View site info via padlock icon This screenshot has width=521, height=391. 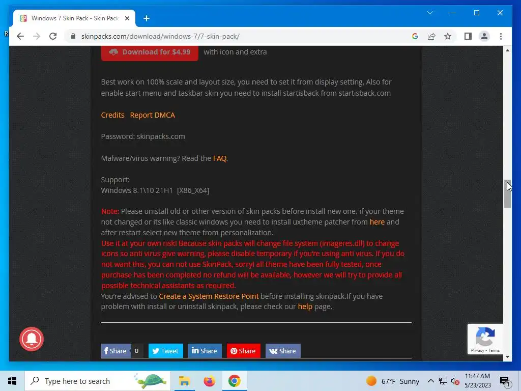tap(73, 36)
